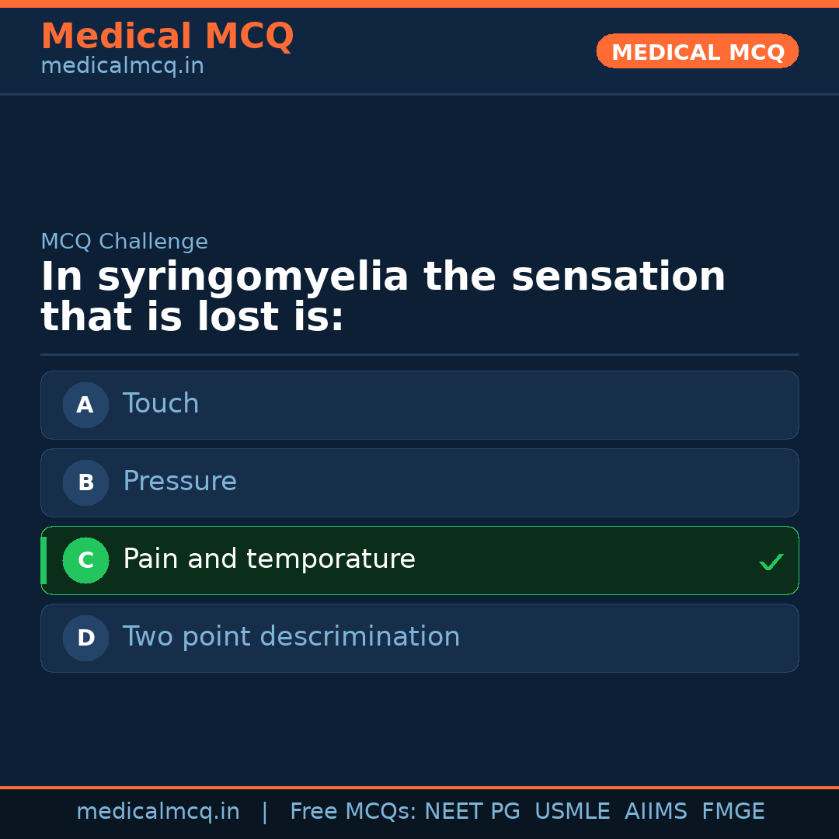Click the NEET PG footer text
The height and width of the screenshot is (839, 839).
point(472,812)
